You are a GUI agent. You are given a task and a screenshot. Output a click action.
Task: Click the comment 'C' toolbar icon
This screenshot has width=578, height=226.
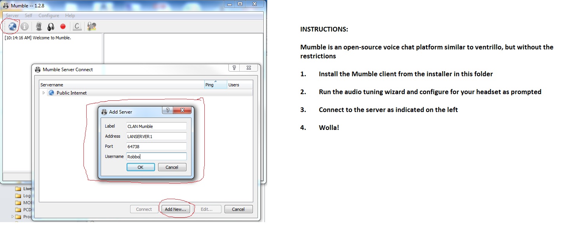tap(77, 26)
